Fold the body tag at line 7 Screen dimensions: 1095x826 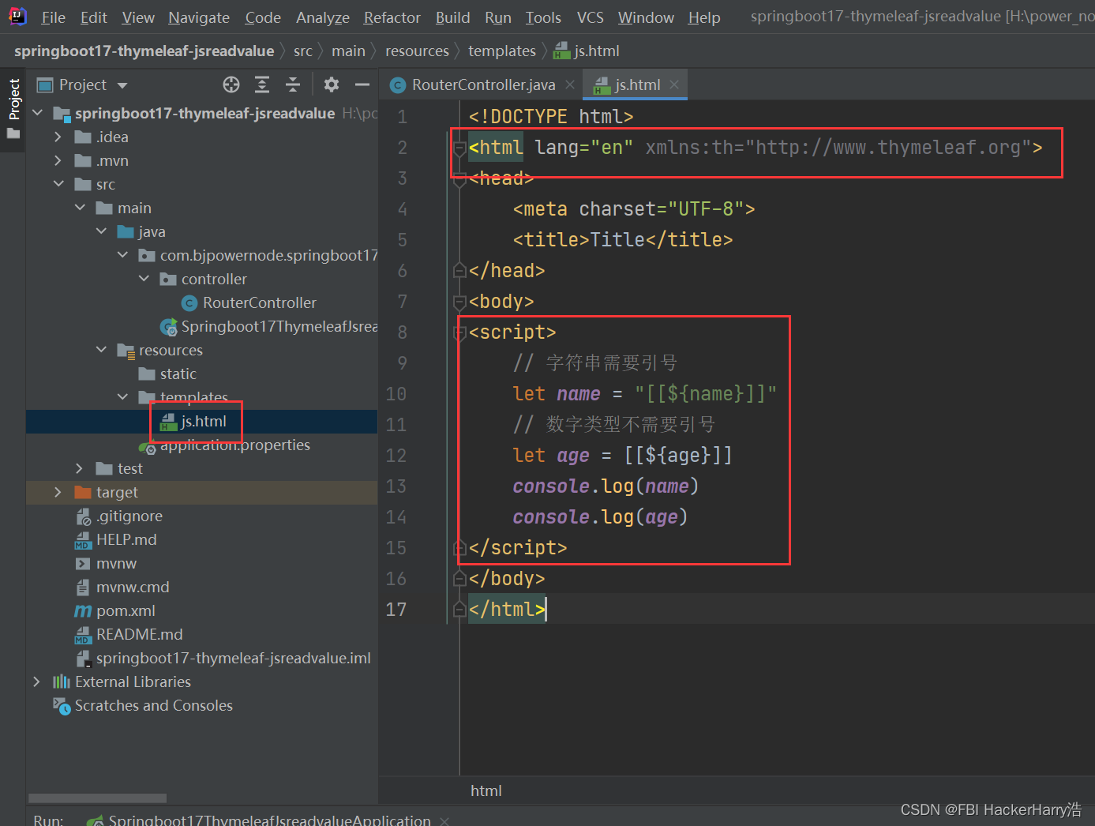460,302
